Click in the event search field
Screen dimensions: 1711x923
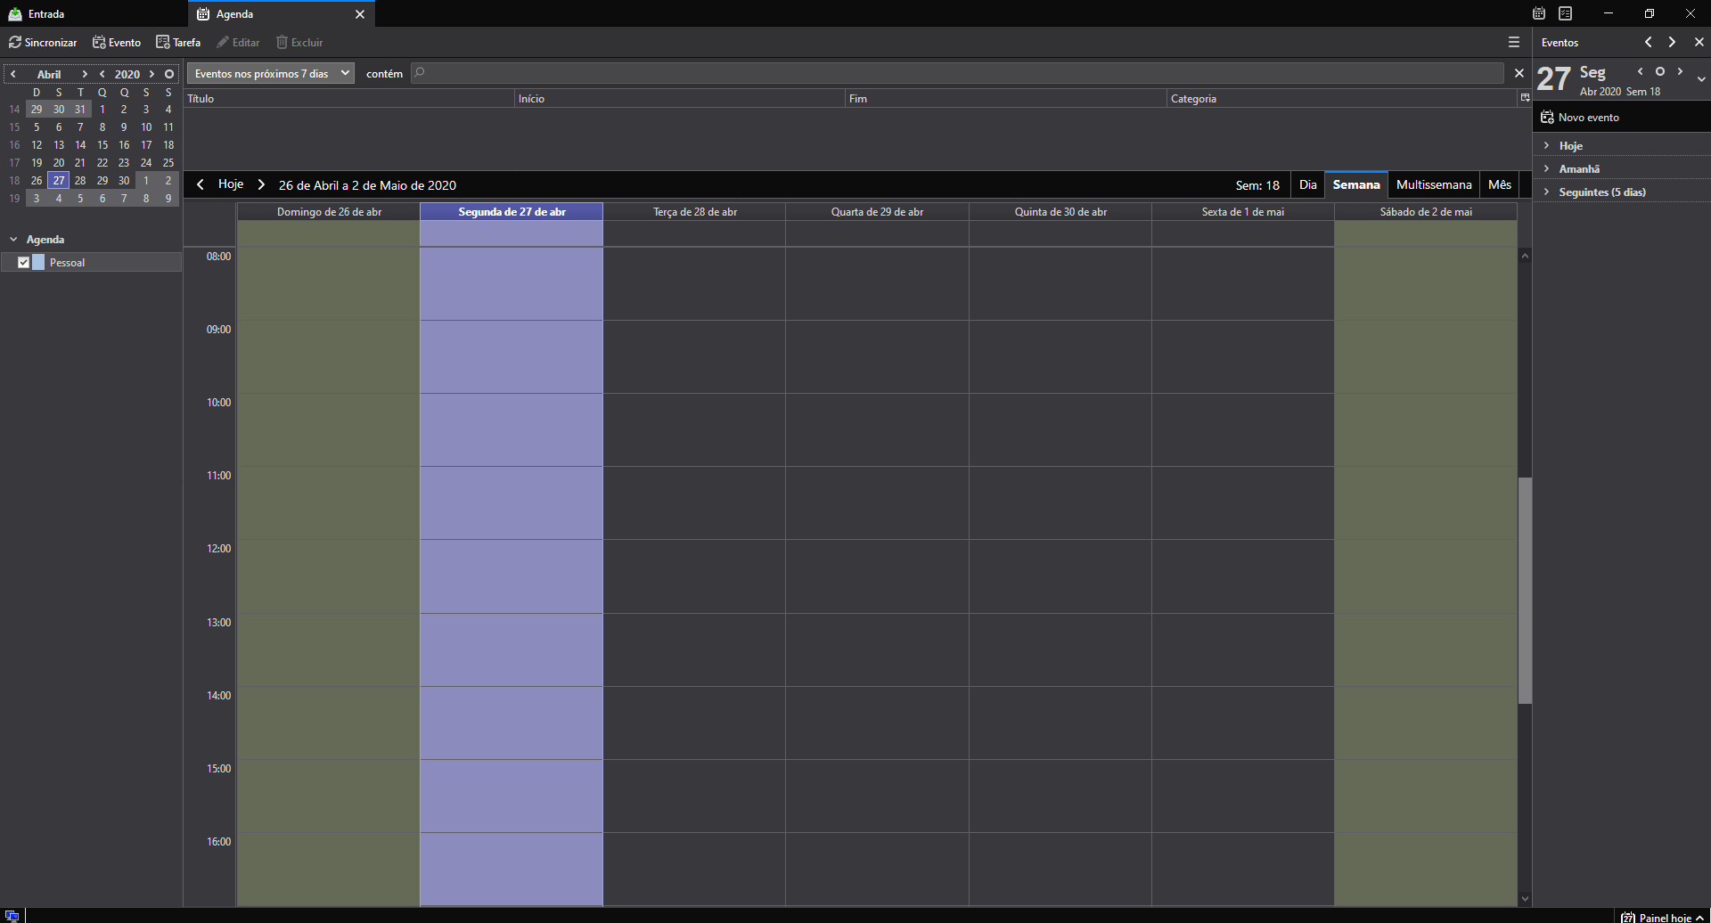click(x=958, y=73)
